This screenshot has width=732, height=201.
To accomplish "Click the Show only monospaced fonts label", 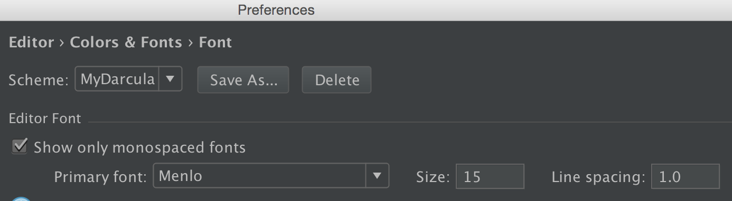I will [x=140, y=147].
